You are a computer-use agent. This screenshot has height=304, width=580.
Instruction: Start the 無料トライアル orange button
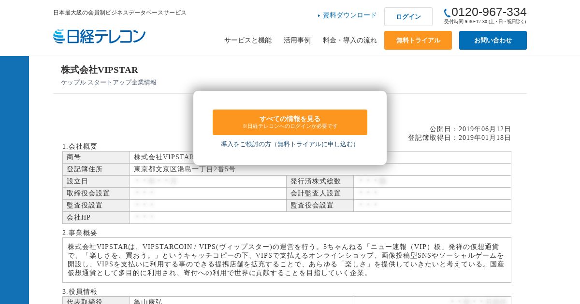[418, 41]
